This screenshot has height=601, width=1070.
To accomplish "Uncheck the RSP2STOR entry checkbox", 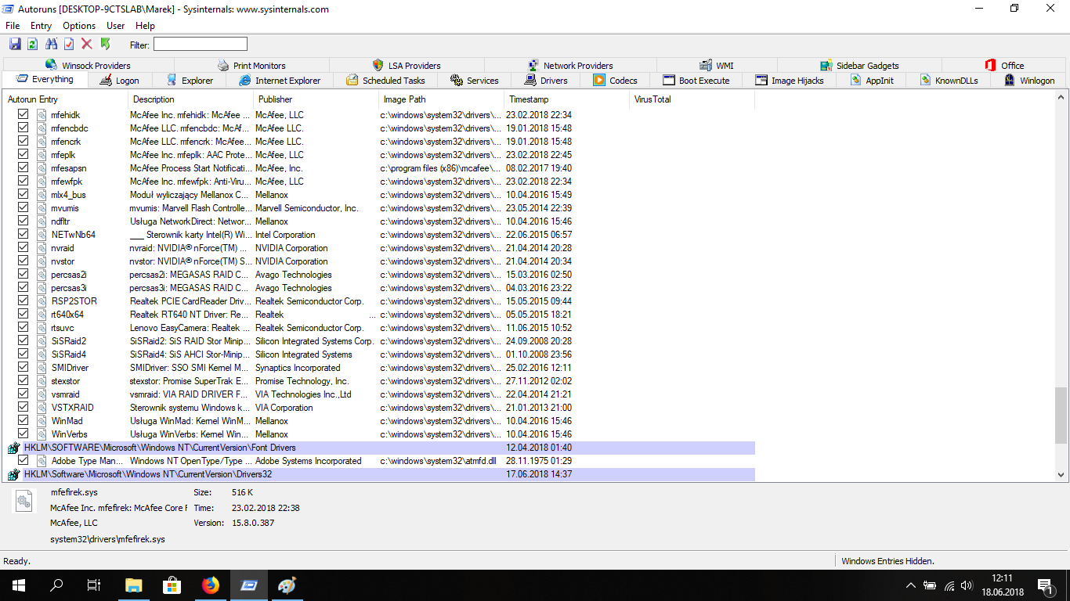I will (x=23, y=301).
